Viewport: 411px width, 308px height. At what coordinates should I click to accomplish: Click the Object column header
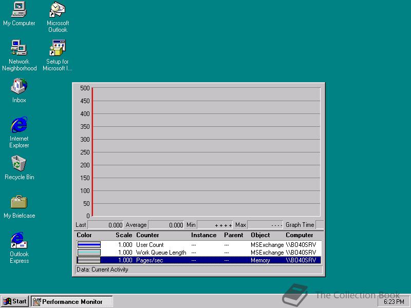260,235
